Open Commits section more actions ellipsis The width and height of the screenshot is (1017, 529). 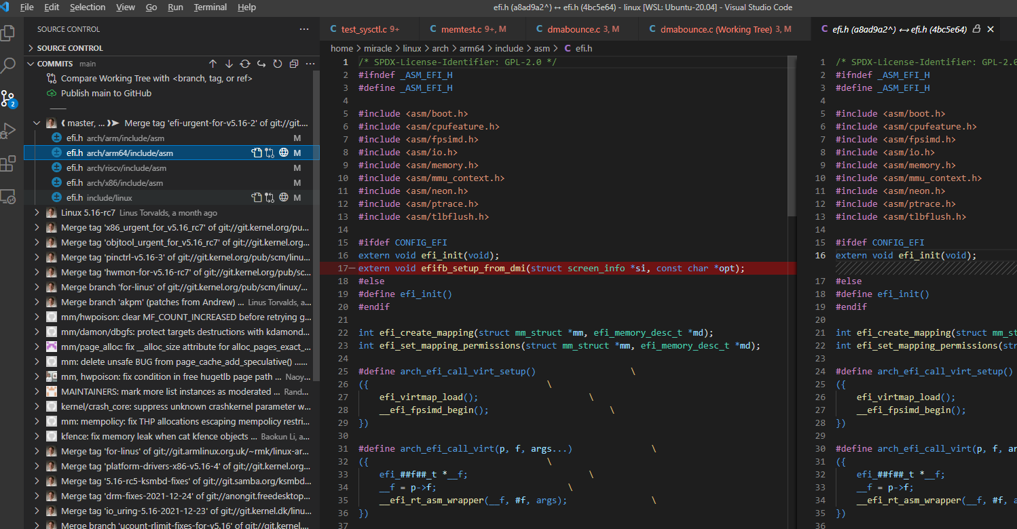(310, 64)
